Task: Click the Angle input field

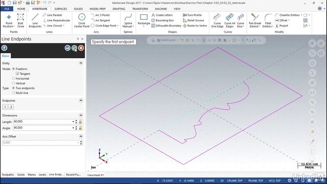Action: click(42, 128)
